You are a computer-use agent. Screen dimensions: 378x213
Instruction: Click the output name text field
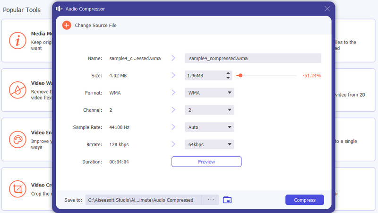pos(253,58)
